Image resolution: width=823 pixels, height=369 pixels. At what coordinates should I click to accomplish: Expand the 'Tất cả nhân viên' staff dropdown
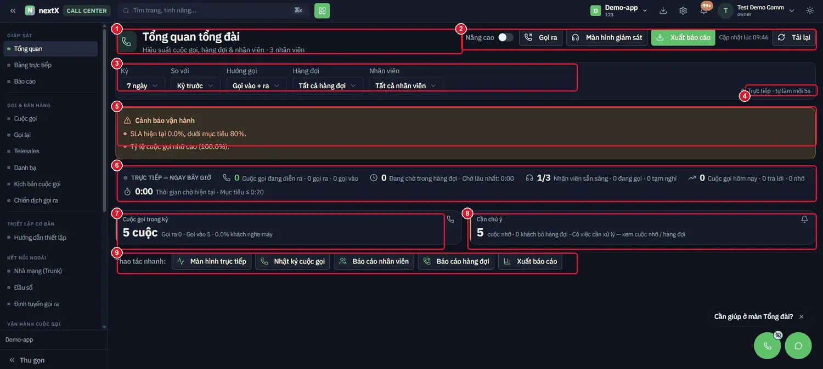[x=406, y=85]
